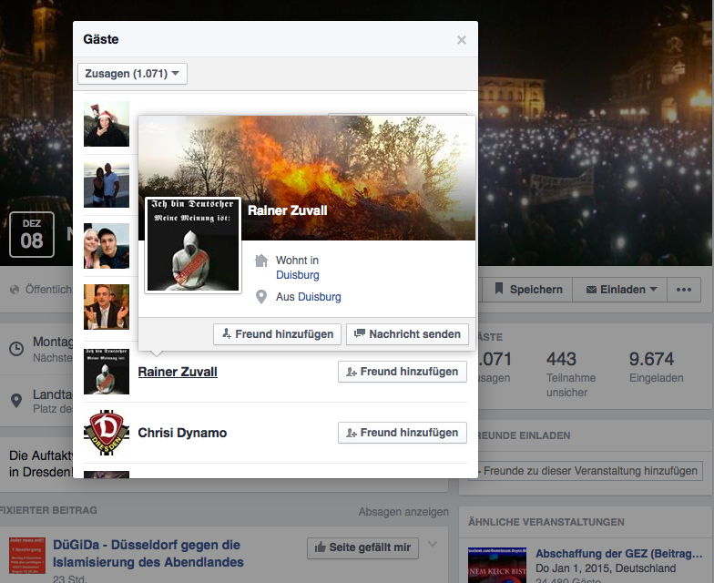Open the hovercard profile picture

tap(192, 244)
